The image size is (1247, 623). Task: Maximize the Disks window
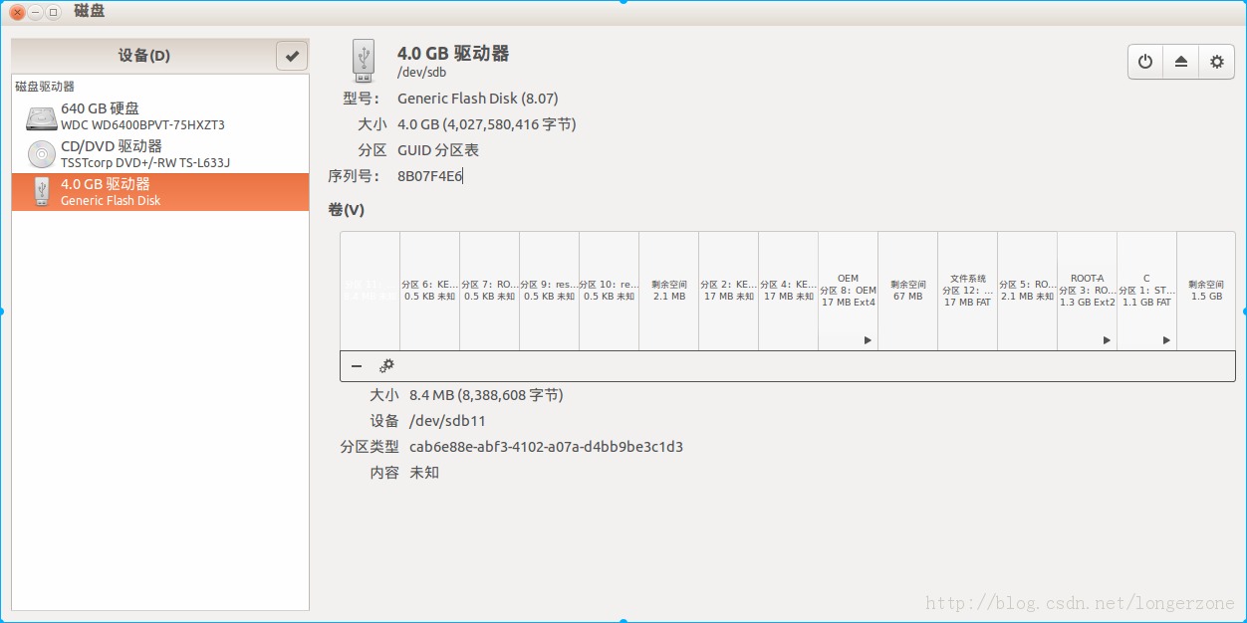pos(53,12)
